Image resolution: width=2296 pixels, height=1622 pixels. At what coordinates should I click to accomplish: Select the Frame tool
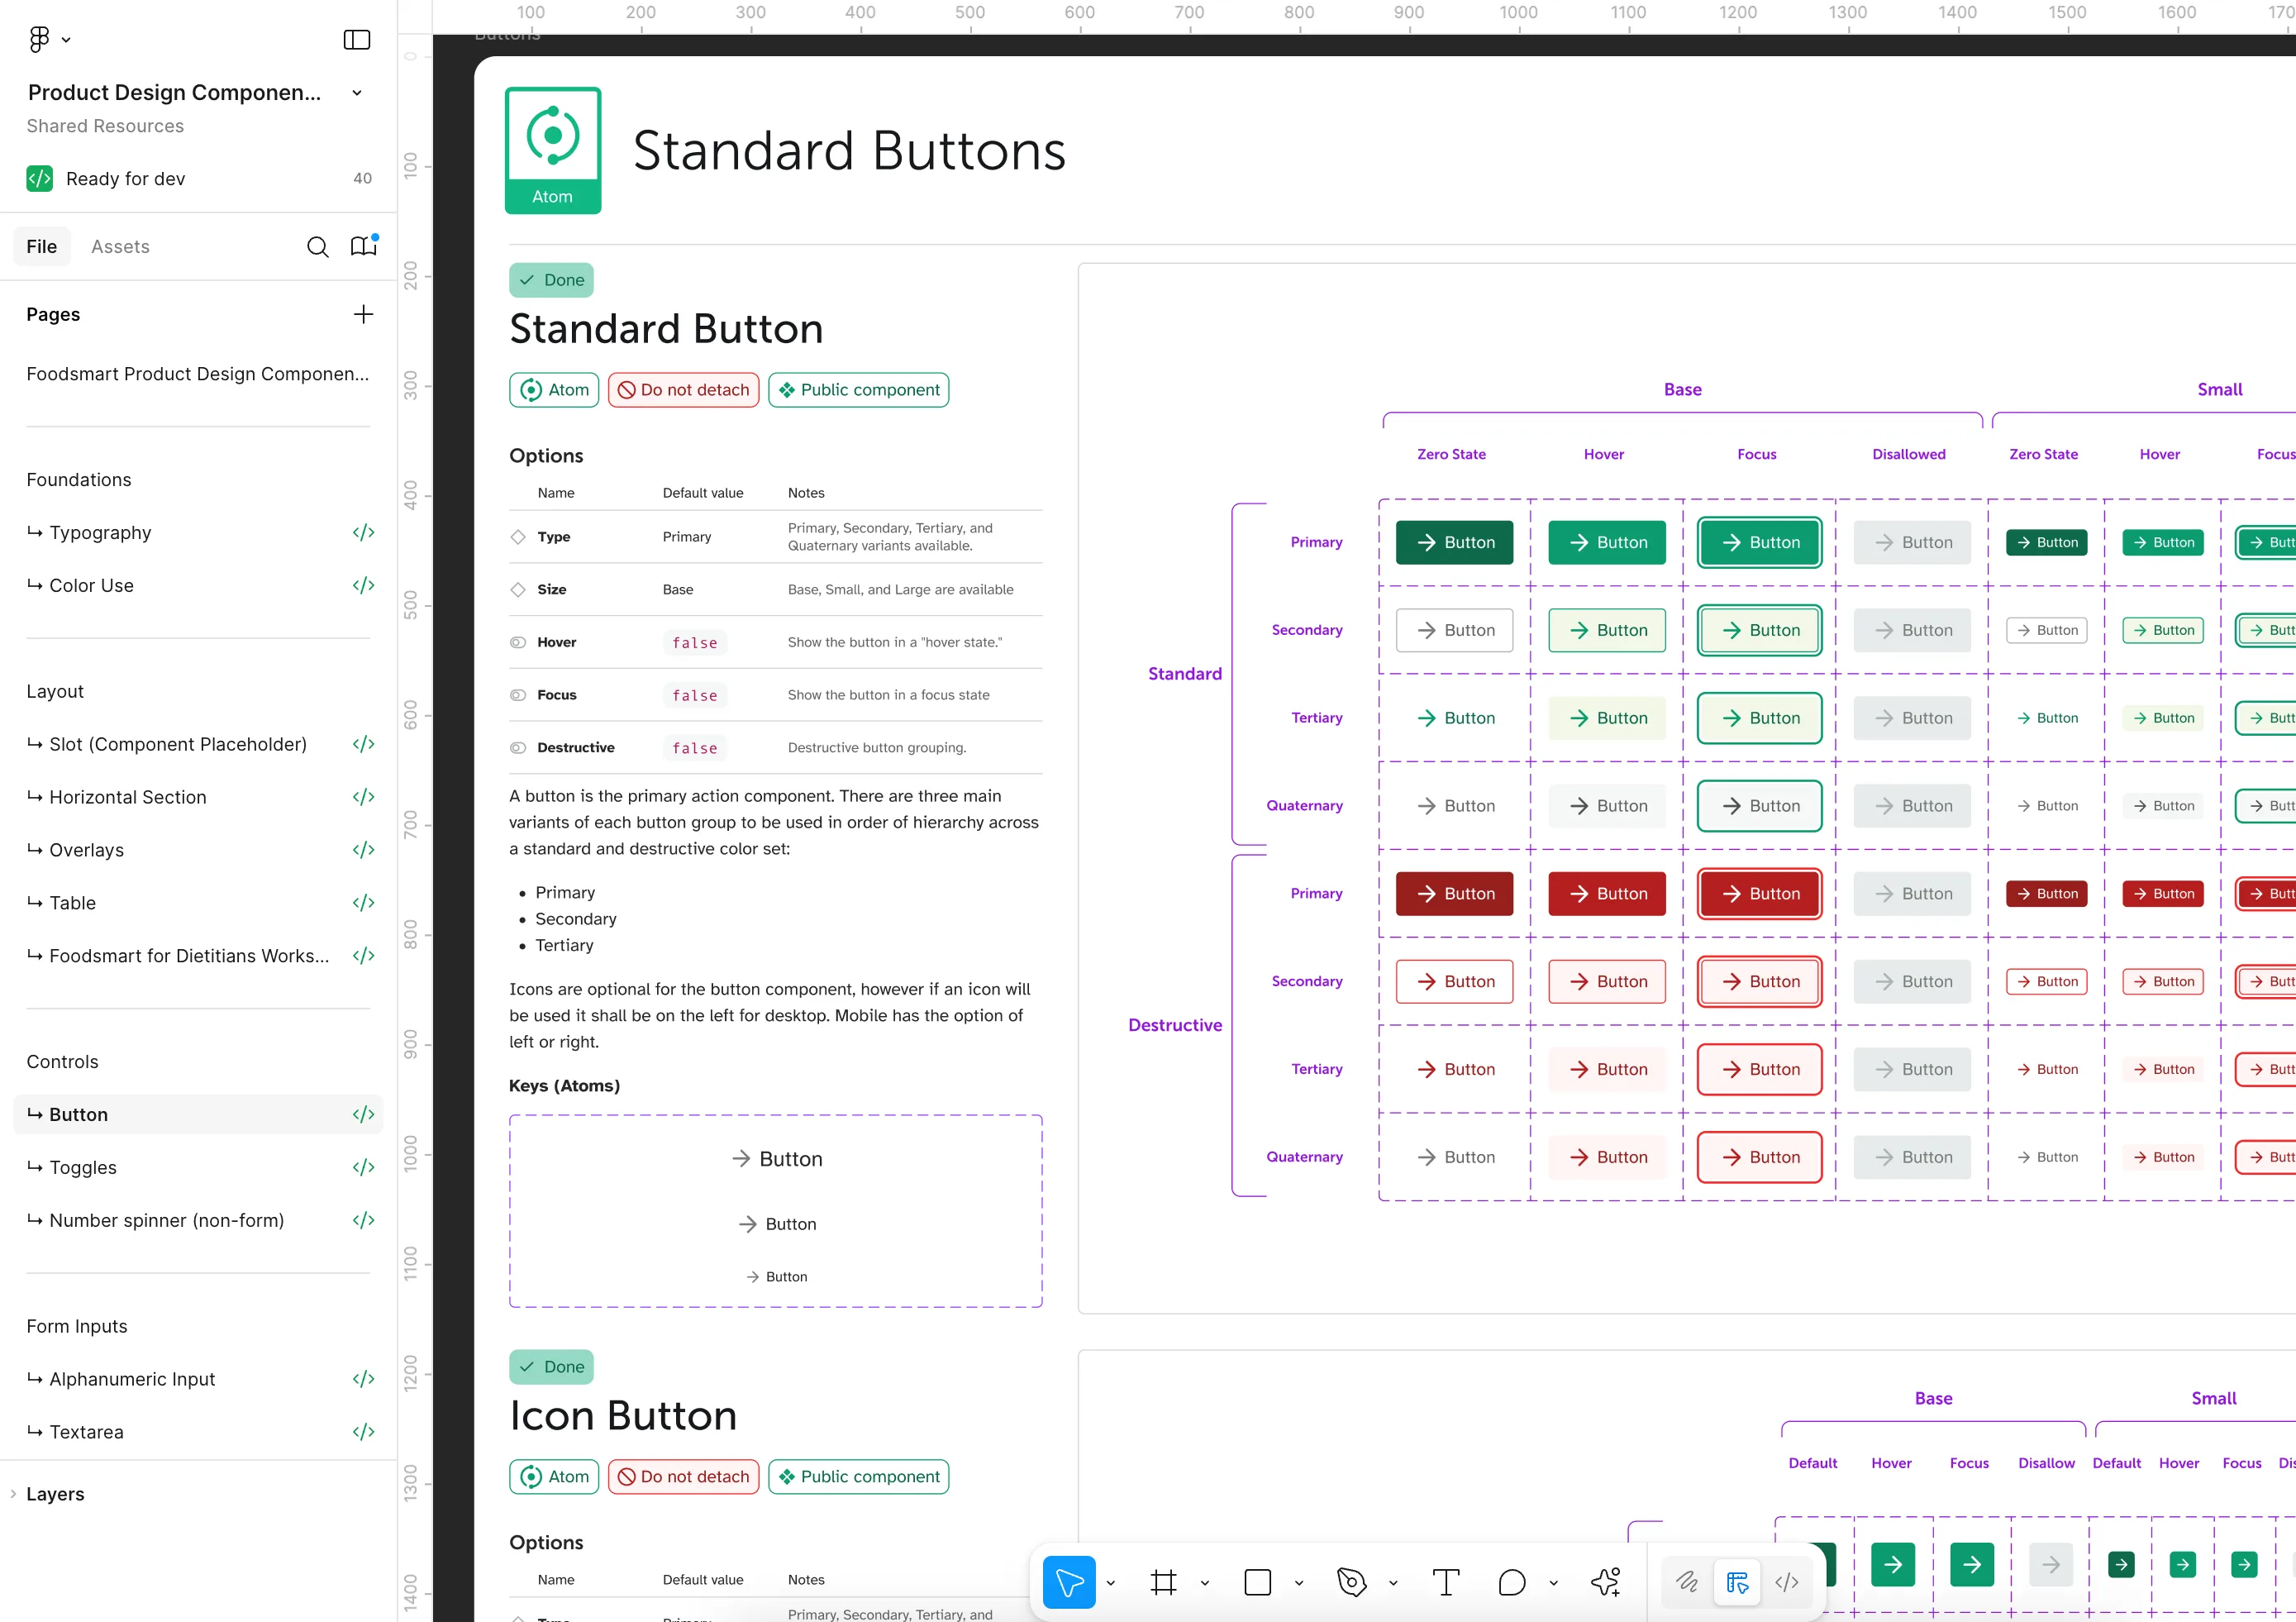[1163, 1582]
